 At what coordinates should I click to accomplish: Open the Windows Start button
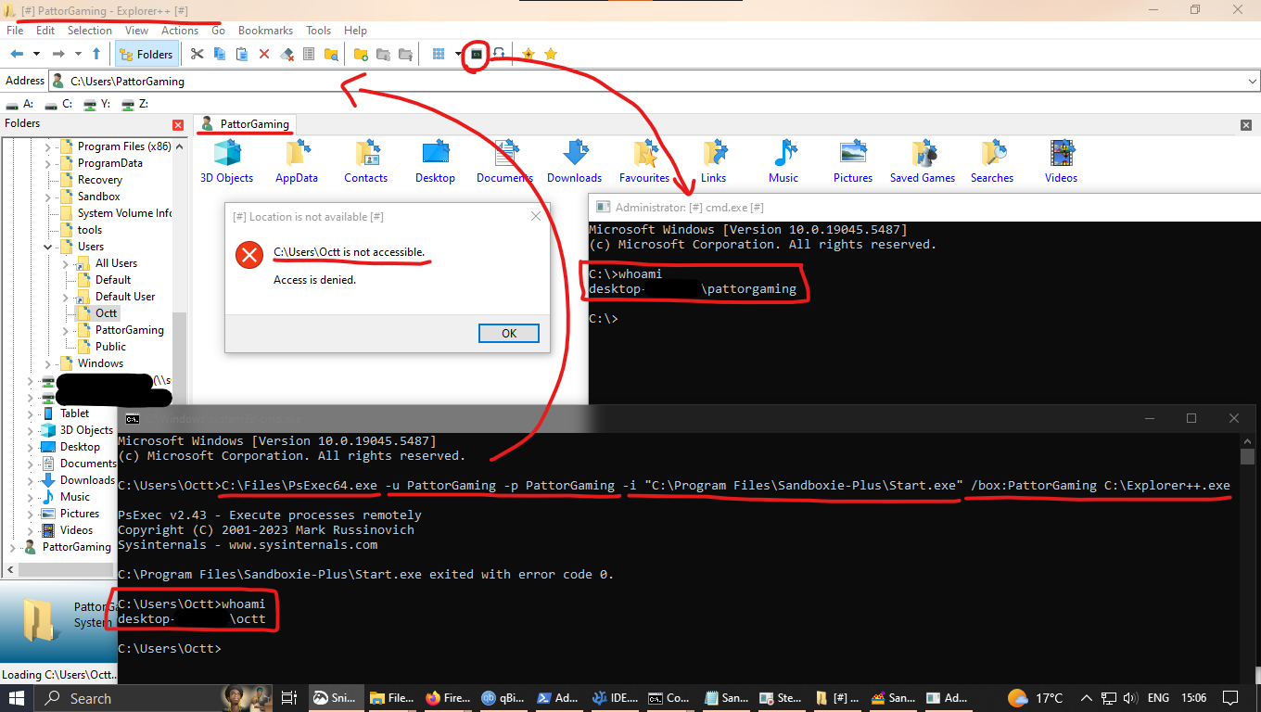pos(18,698)
